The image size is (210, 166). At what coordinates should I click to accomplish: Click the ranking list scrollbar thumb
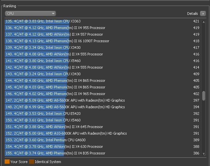pyautogui.click(x=204, y=96)
